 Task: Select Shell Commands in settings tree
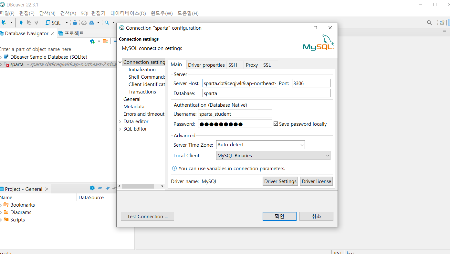[x=147, y=77]
